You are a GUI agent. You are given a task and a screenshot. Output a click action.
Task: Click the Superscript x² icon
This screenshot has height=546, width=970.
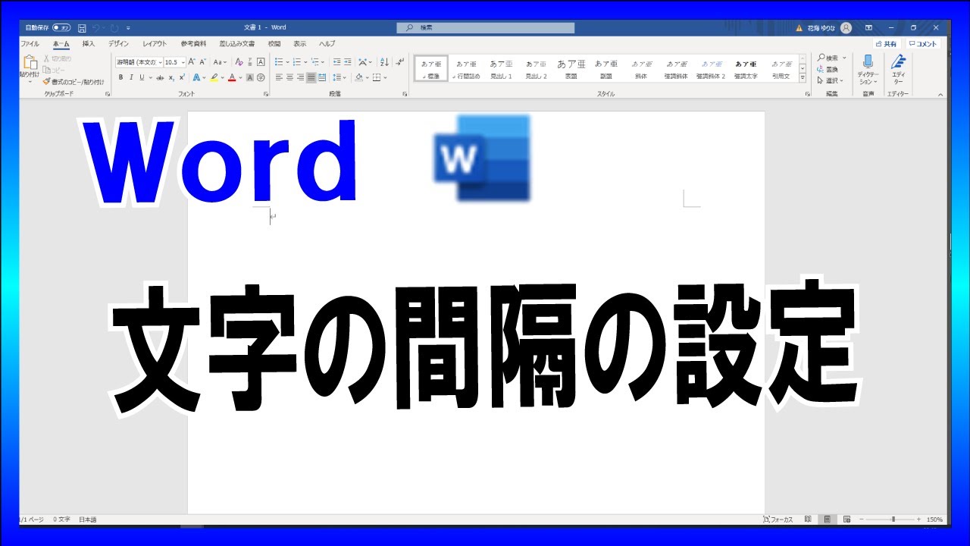[x=182, y=77]
